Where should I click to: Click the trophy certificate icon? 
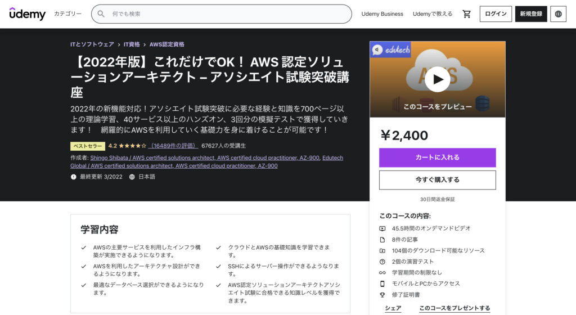click(382, 295)
